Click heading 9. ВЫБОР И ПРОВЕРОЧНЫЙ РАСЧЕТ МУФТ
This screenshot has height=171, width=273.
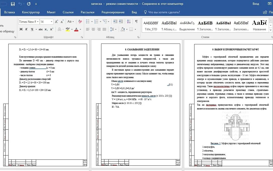click(236, 50)
